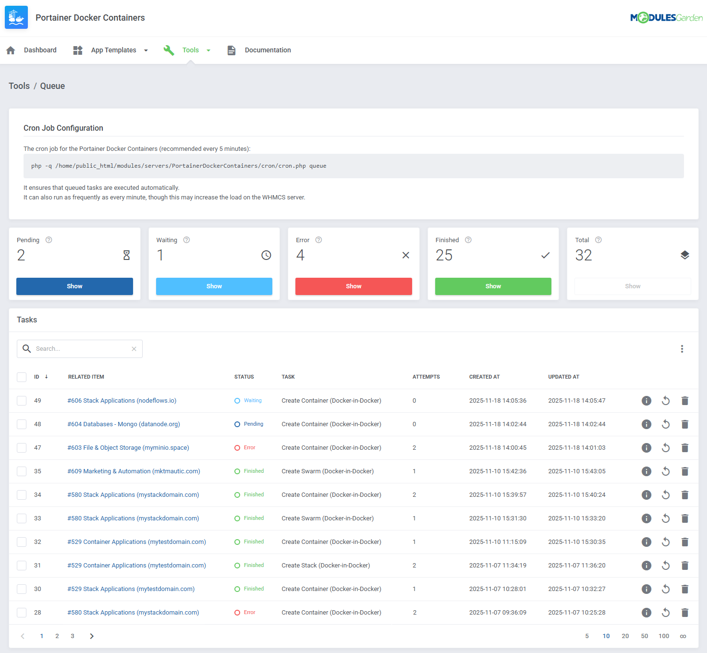The image size is (707, 653).
Task: Check the checkbox for task 35
Action: coord(21,471)
